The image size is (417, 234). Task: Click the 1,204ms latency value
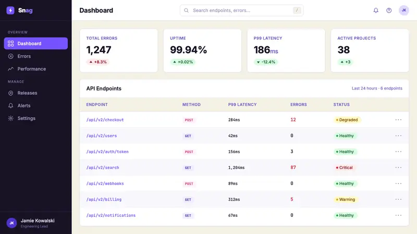pos(236,167)
